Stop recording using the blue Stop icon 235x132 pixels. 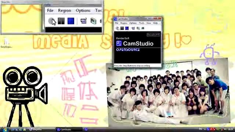127,28
